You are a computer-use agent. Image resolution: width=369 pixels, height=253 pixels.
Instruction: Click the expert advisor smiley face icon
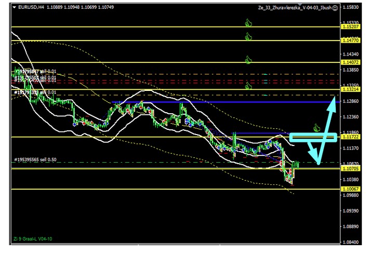pyautogui.click(x=335, y=8)
